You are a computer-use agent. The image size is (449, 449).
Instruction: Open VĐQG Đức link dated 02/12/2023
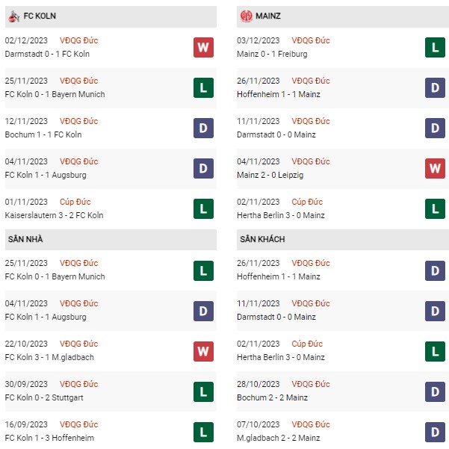coord(78,40)
